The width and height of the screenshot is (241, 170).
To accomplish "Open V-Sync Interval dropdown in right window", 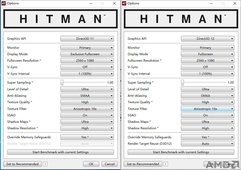I will [x=208, y=74].
